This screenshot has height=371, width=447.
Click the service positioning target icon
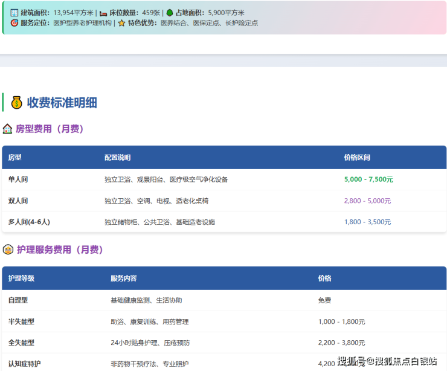coord(14,23)
